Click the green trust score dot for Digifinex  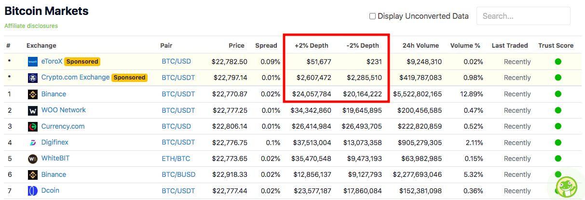[x=558, y=142]
